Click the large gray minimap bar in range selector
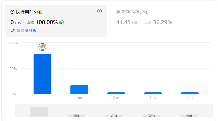This screenshot has width=218, height=121. (39, 112)
